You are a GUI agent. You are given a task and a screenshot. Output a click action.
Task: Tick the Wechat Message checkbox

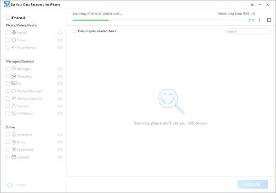pyautogui.click(x=7, y=91)
